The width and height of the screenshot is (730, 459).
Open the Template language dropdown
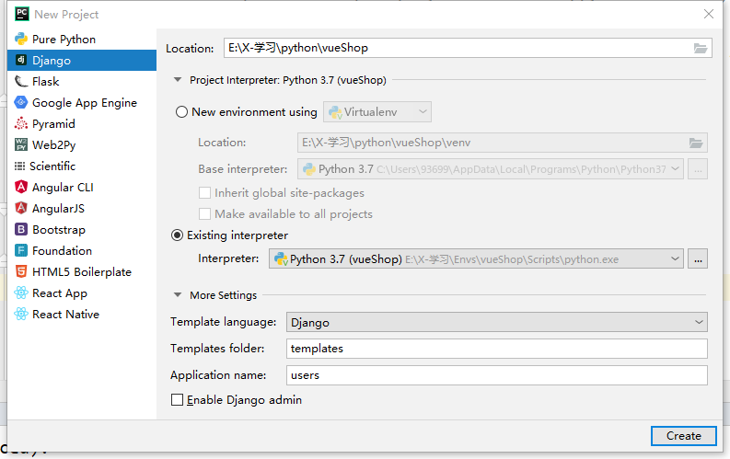497,322
